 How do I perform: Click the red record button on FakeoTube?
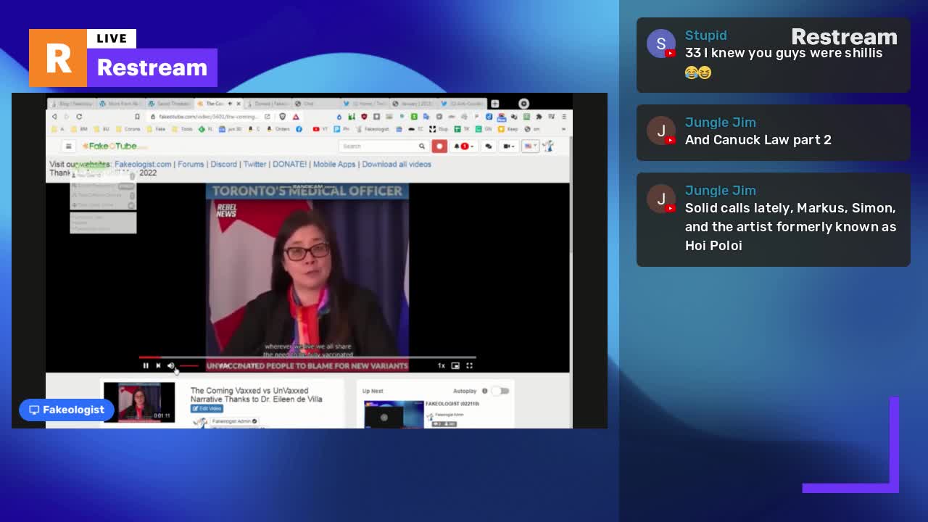click(439, 146)
